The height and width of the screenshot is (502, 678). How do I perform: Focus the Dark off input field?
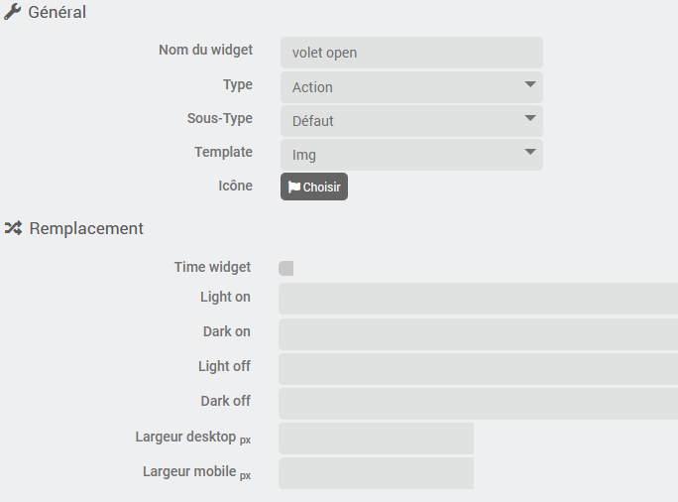coord(478,403)
